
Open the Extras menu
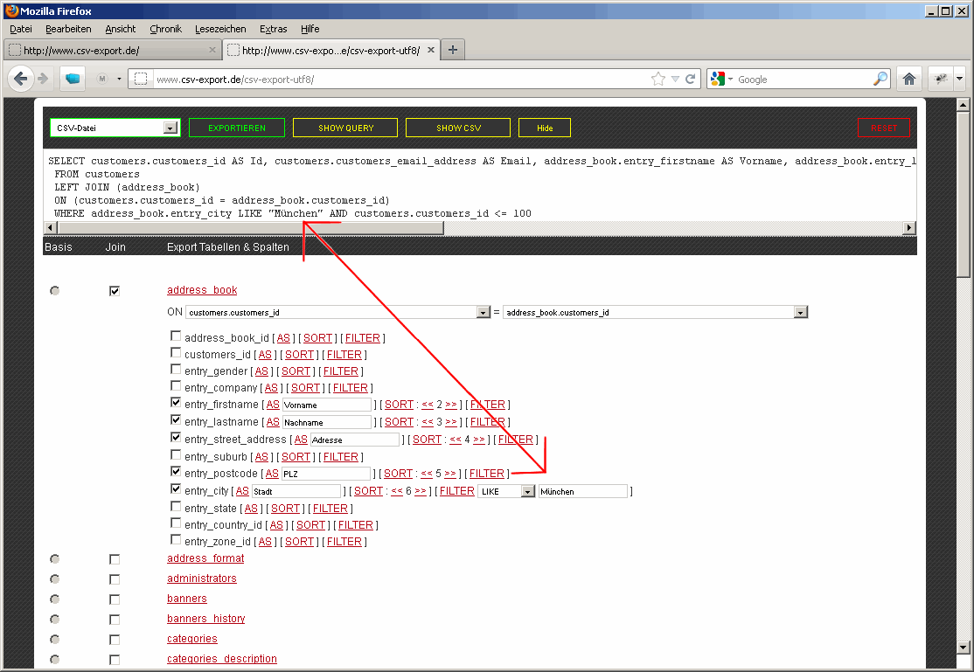[274, 29]
